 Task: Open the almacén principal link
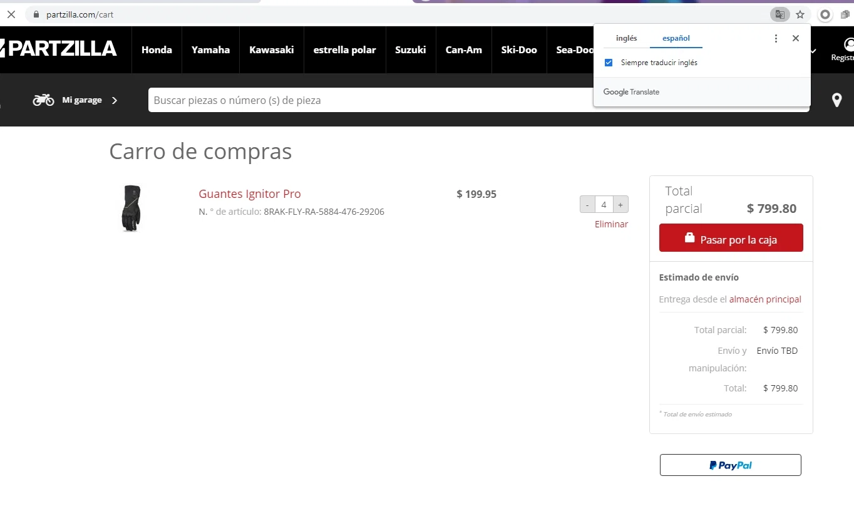click(x=765, y=299)
